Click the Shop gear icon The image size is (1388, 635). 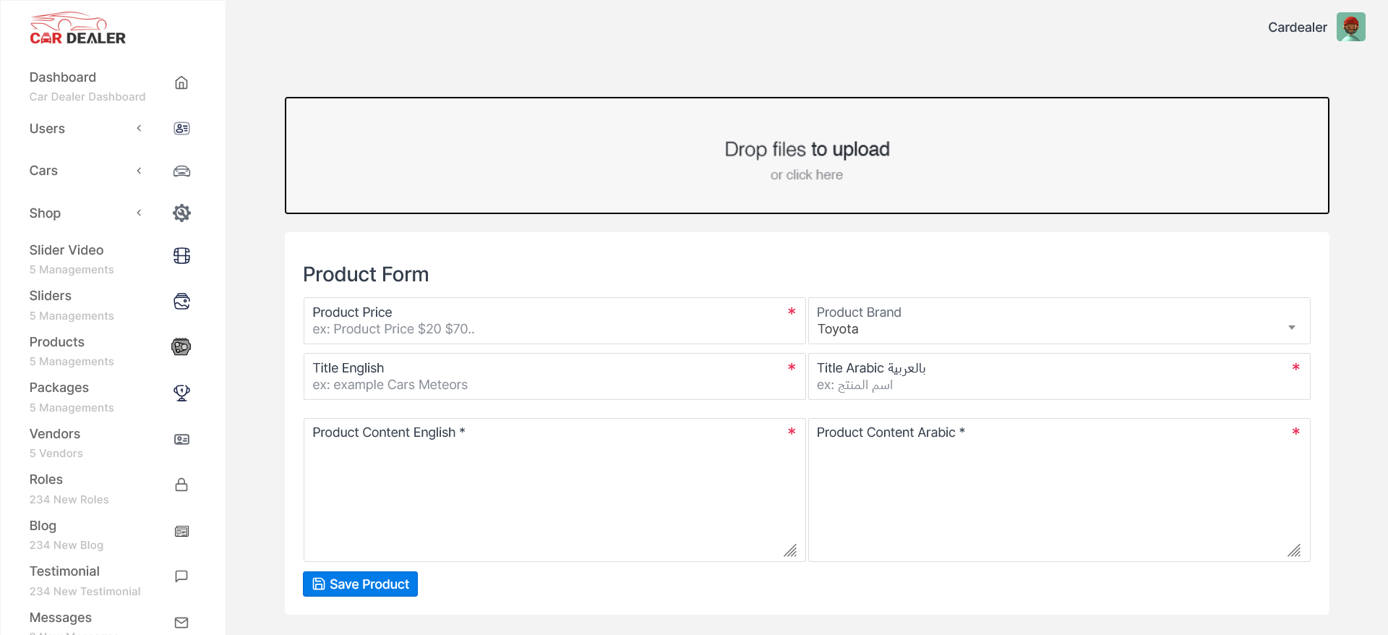[181, 213]
